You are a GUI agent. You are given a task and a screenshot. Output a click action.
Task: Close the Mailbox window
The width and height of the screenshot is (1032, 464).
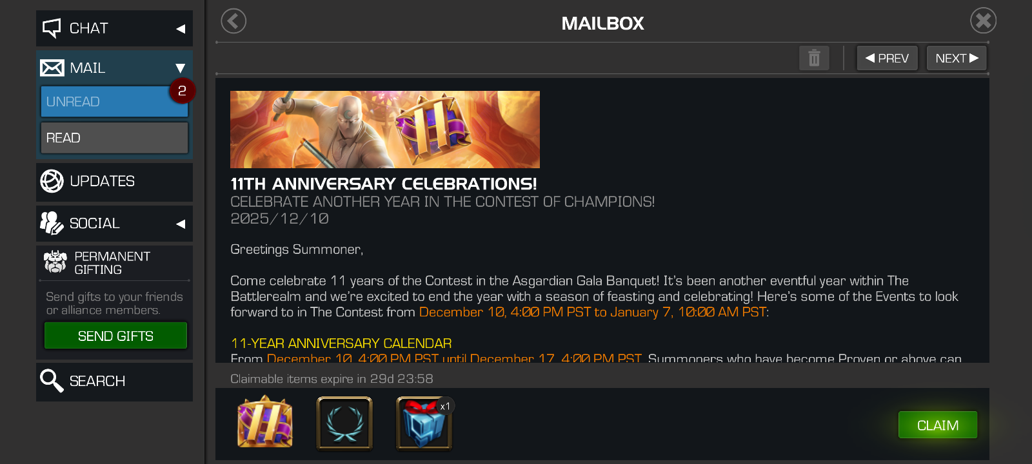983,21
